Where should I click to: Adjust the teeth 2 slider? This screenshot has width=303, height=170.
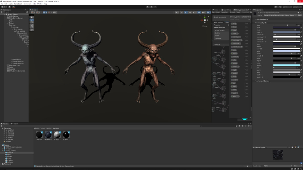pos(285,75)
